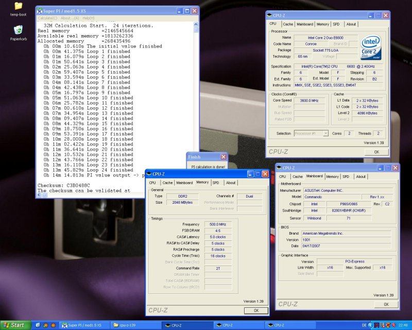Click OK in the CPU-Z processor window

click(376, 152)
